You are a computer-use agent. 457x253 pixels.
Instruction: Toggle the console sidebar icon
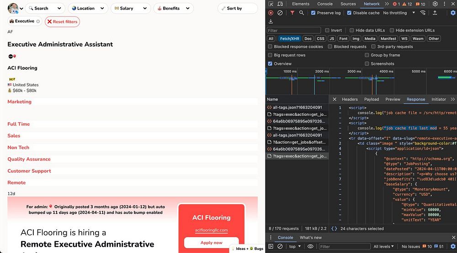coord(271,246)
